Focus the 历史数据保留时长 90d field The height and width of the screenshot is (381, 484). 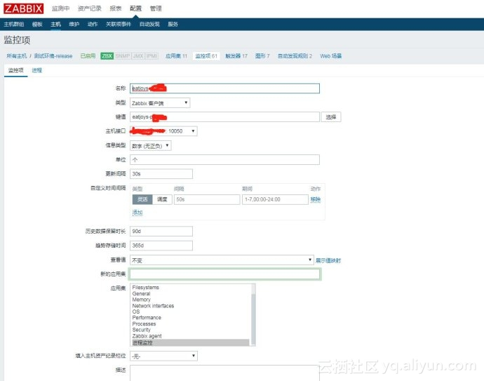tap(161, 232)
